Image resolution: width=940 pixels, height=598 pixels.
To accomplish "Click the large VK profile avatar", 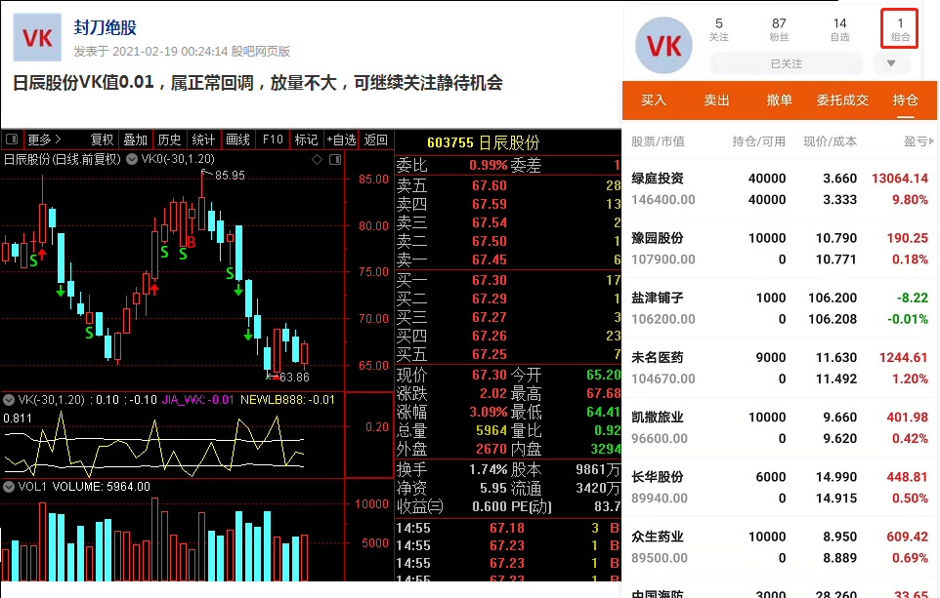I will [x=663, y=46].
